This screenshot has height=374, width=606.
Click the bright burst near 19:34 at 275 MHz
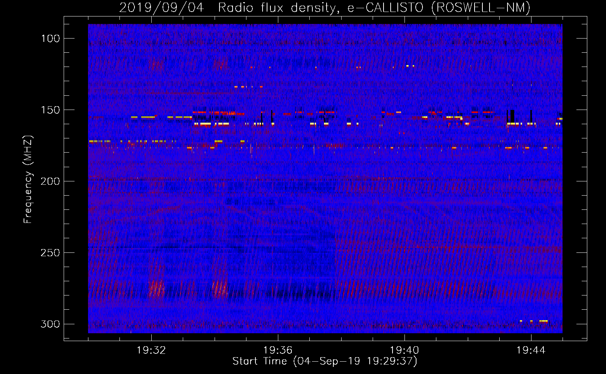(220, 289)
